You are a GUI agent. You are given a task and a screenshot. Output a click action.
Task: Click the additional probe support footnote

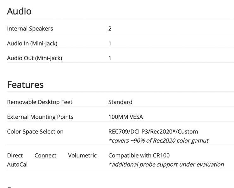tap(166, 164)
